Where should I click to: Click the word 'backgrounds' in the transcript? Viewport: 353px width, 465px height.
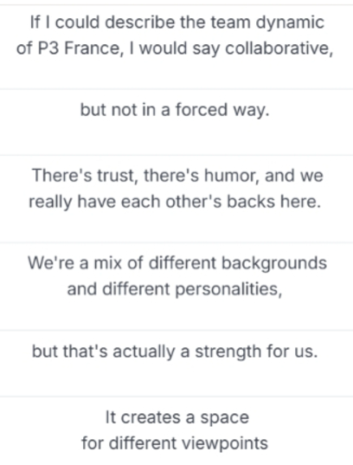[274, 263]
